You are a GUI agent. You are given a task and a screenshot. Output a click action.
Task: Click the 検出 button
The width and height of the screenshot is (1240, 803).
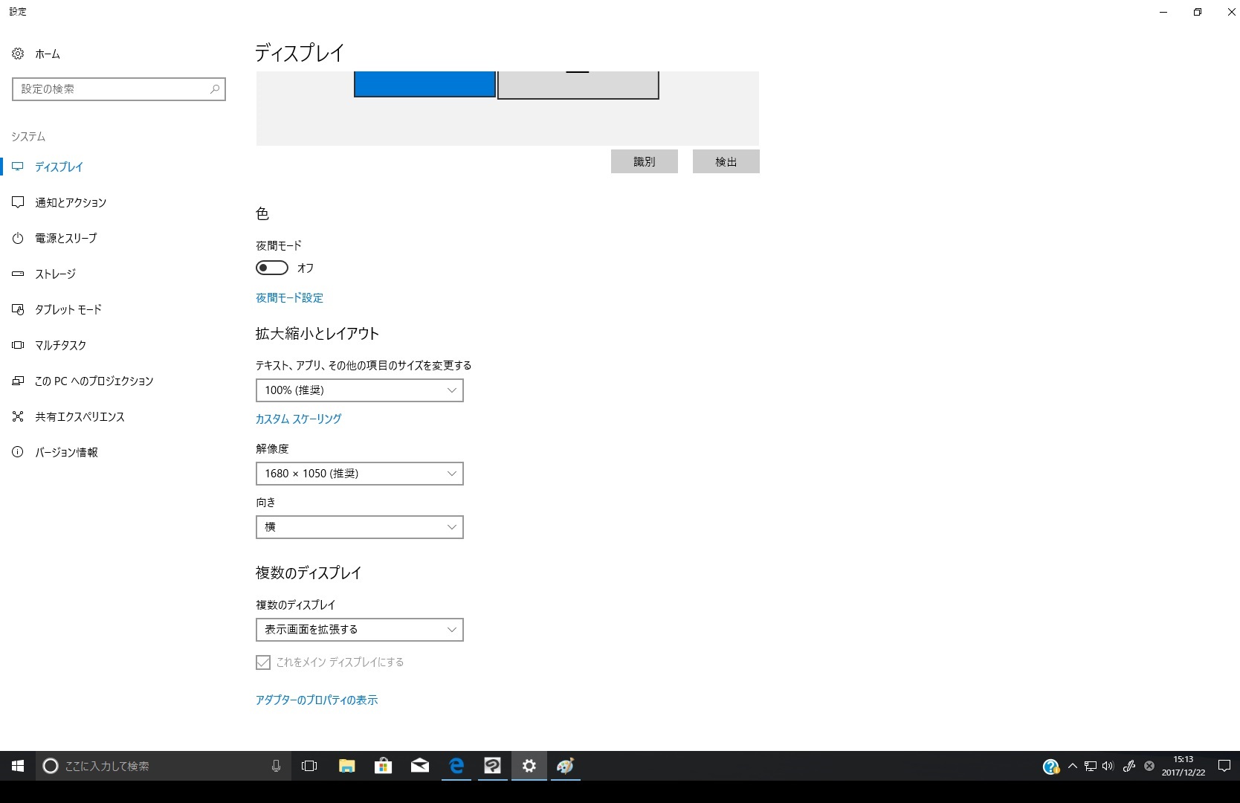point(726,161)
